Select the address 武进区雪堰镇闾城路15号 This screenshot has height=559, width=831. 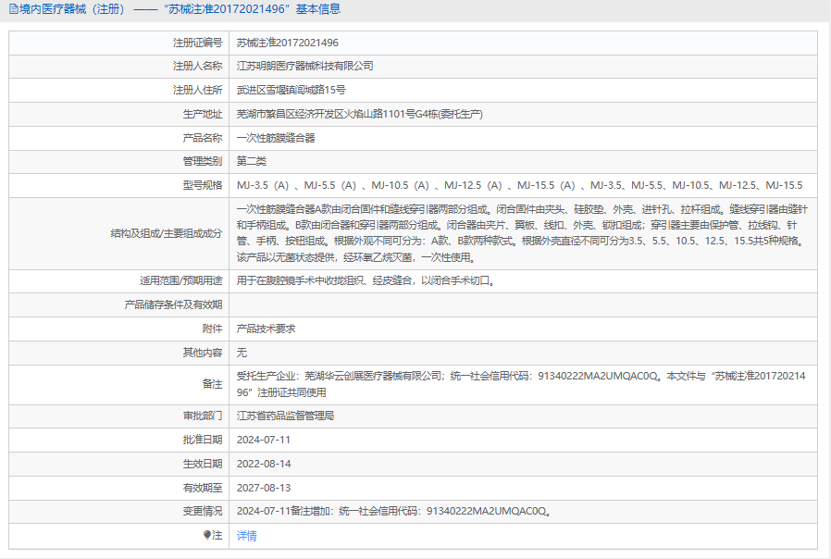291,90
